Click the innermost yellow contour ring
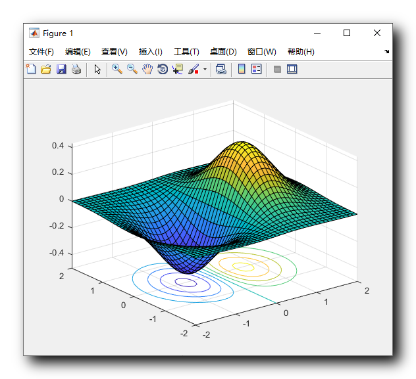This screenshot has height=379, width=416. [243, 267]
